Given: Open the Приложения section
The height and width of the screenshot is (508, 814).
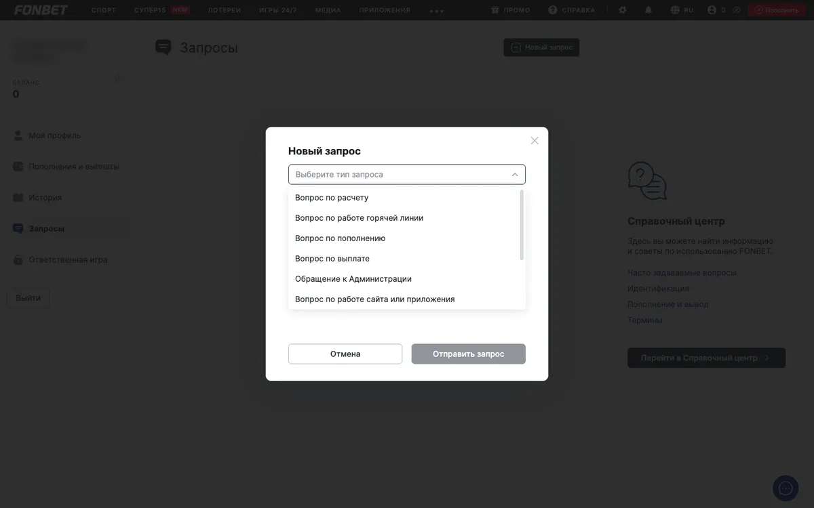Looking at the screenshot, I should click(x=385, y=10).
